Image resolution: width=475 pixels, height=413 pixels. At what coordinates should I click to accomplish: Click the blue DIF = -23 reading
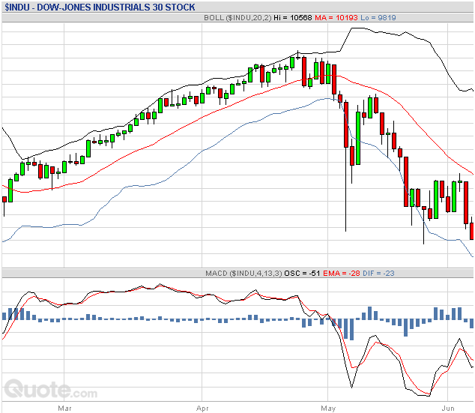pos(378,274)
